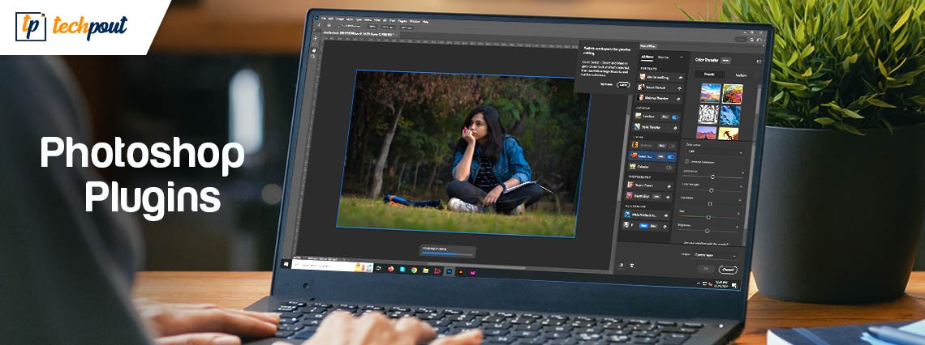Open the Color space dropdown showing Lab
The height and width of the screenshot is (345, 925).
716,152
